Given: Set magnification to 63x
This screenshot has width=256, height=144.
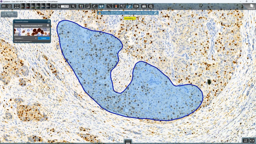Looking at the screenshot, I should click(x=48, y=6).
